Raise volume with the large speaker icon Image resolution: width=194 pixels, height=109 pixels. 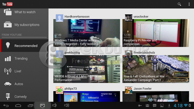66,105
